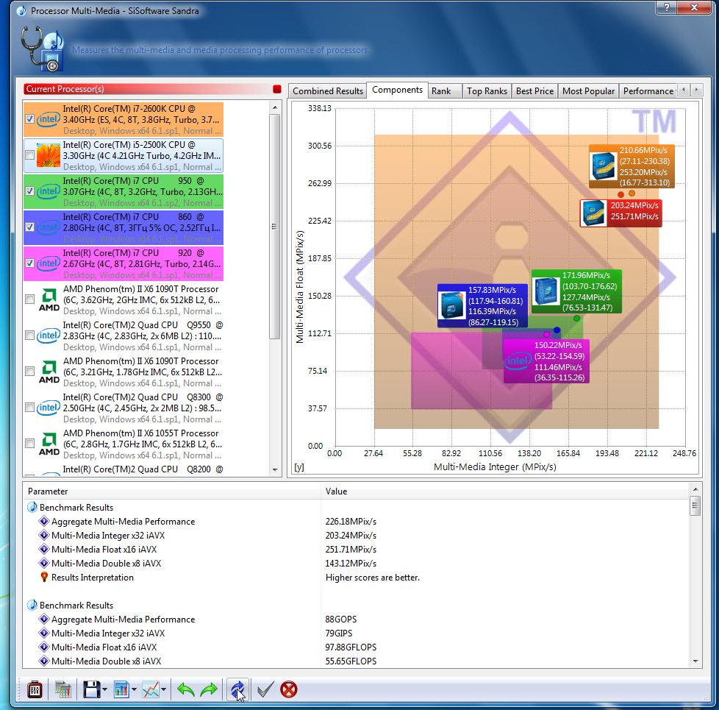
Task: Click the help question-mark title bar button
Action: pyautogui.click(x=667, y=7)
